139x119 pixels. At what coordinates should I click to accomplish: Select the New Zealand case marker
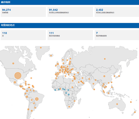click(135, 112)
